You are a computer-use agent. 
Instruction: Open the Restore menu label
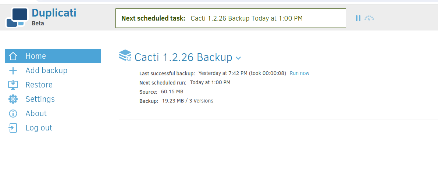tap(39, 85)
